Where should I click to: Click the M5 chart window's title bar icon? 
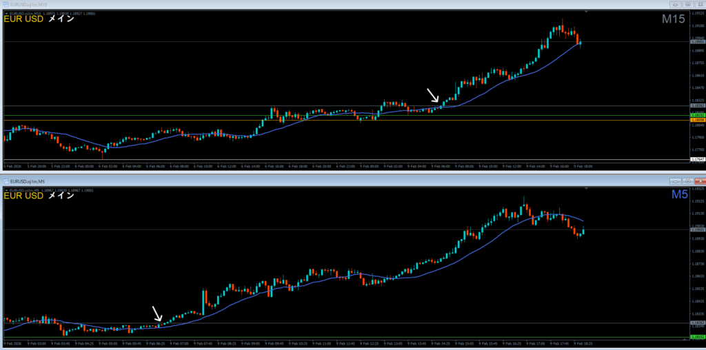click(x=4, y=181)
